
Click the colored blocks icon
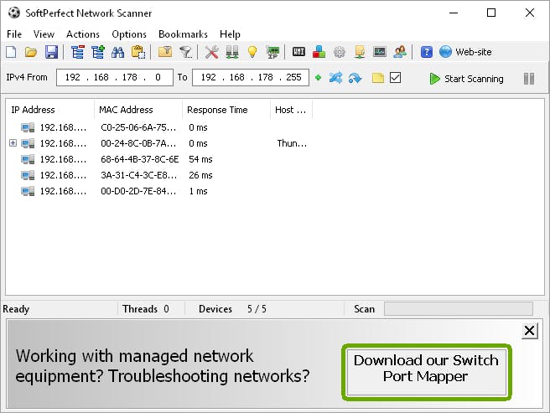tap(319, 52)
